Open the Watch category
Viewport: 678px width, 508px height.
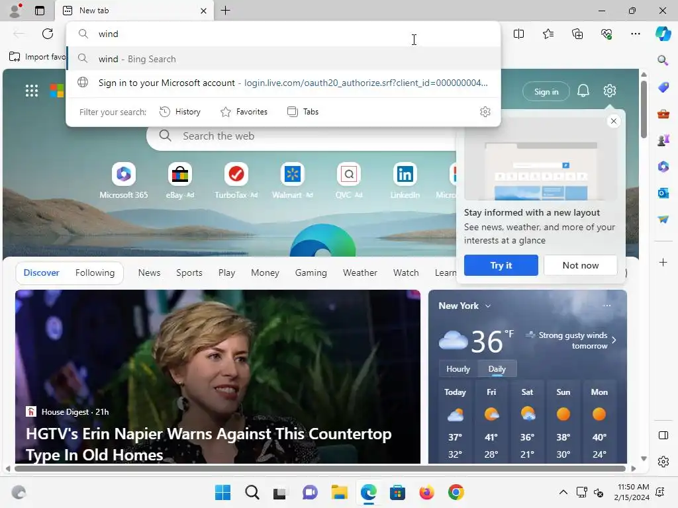tap(406, 273)
